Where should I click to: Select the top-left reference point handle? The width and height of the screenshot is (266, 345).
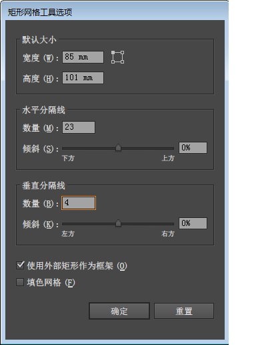(x=113, y=52)
